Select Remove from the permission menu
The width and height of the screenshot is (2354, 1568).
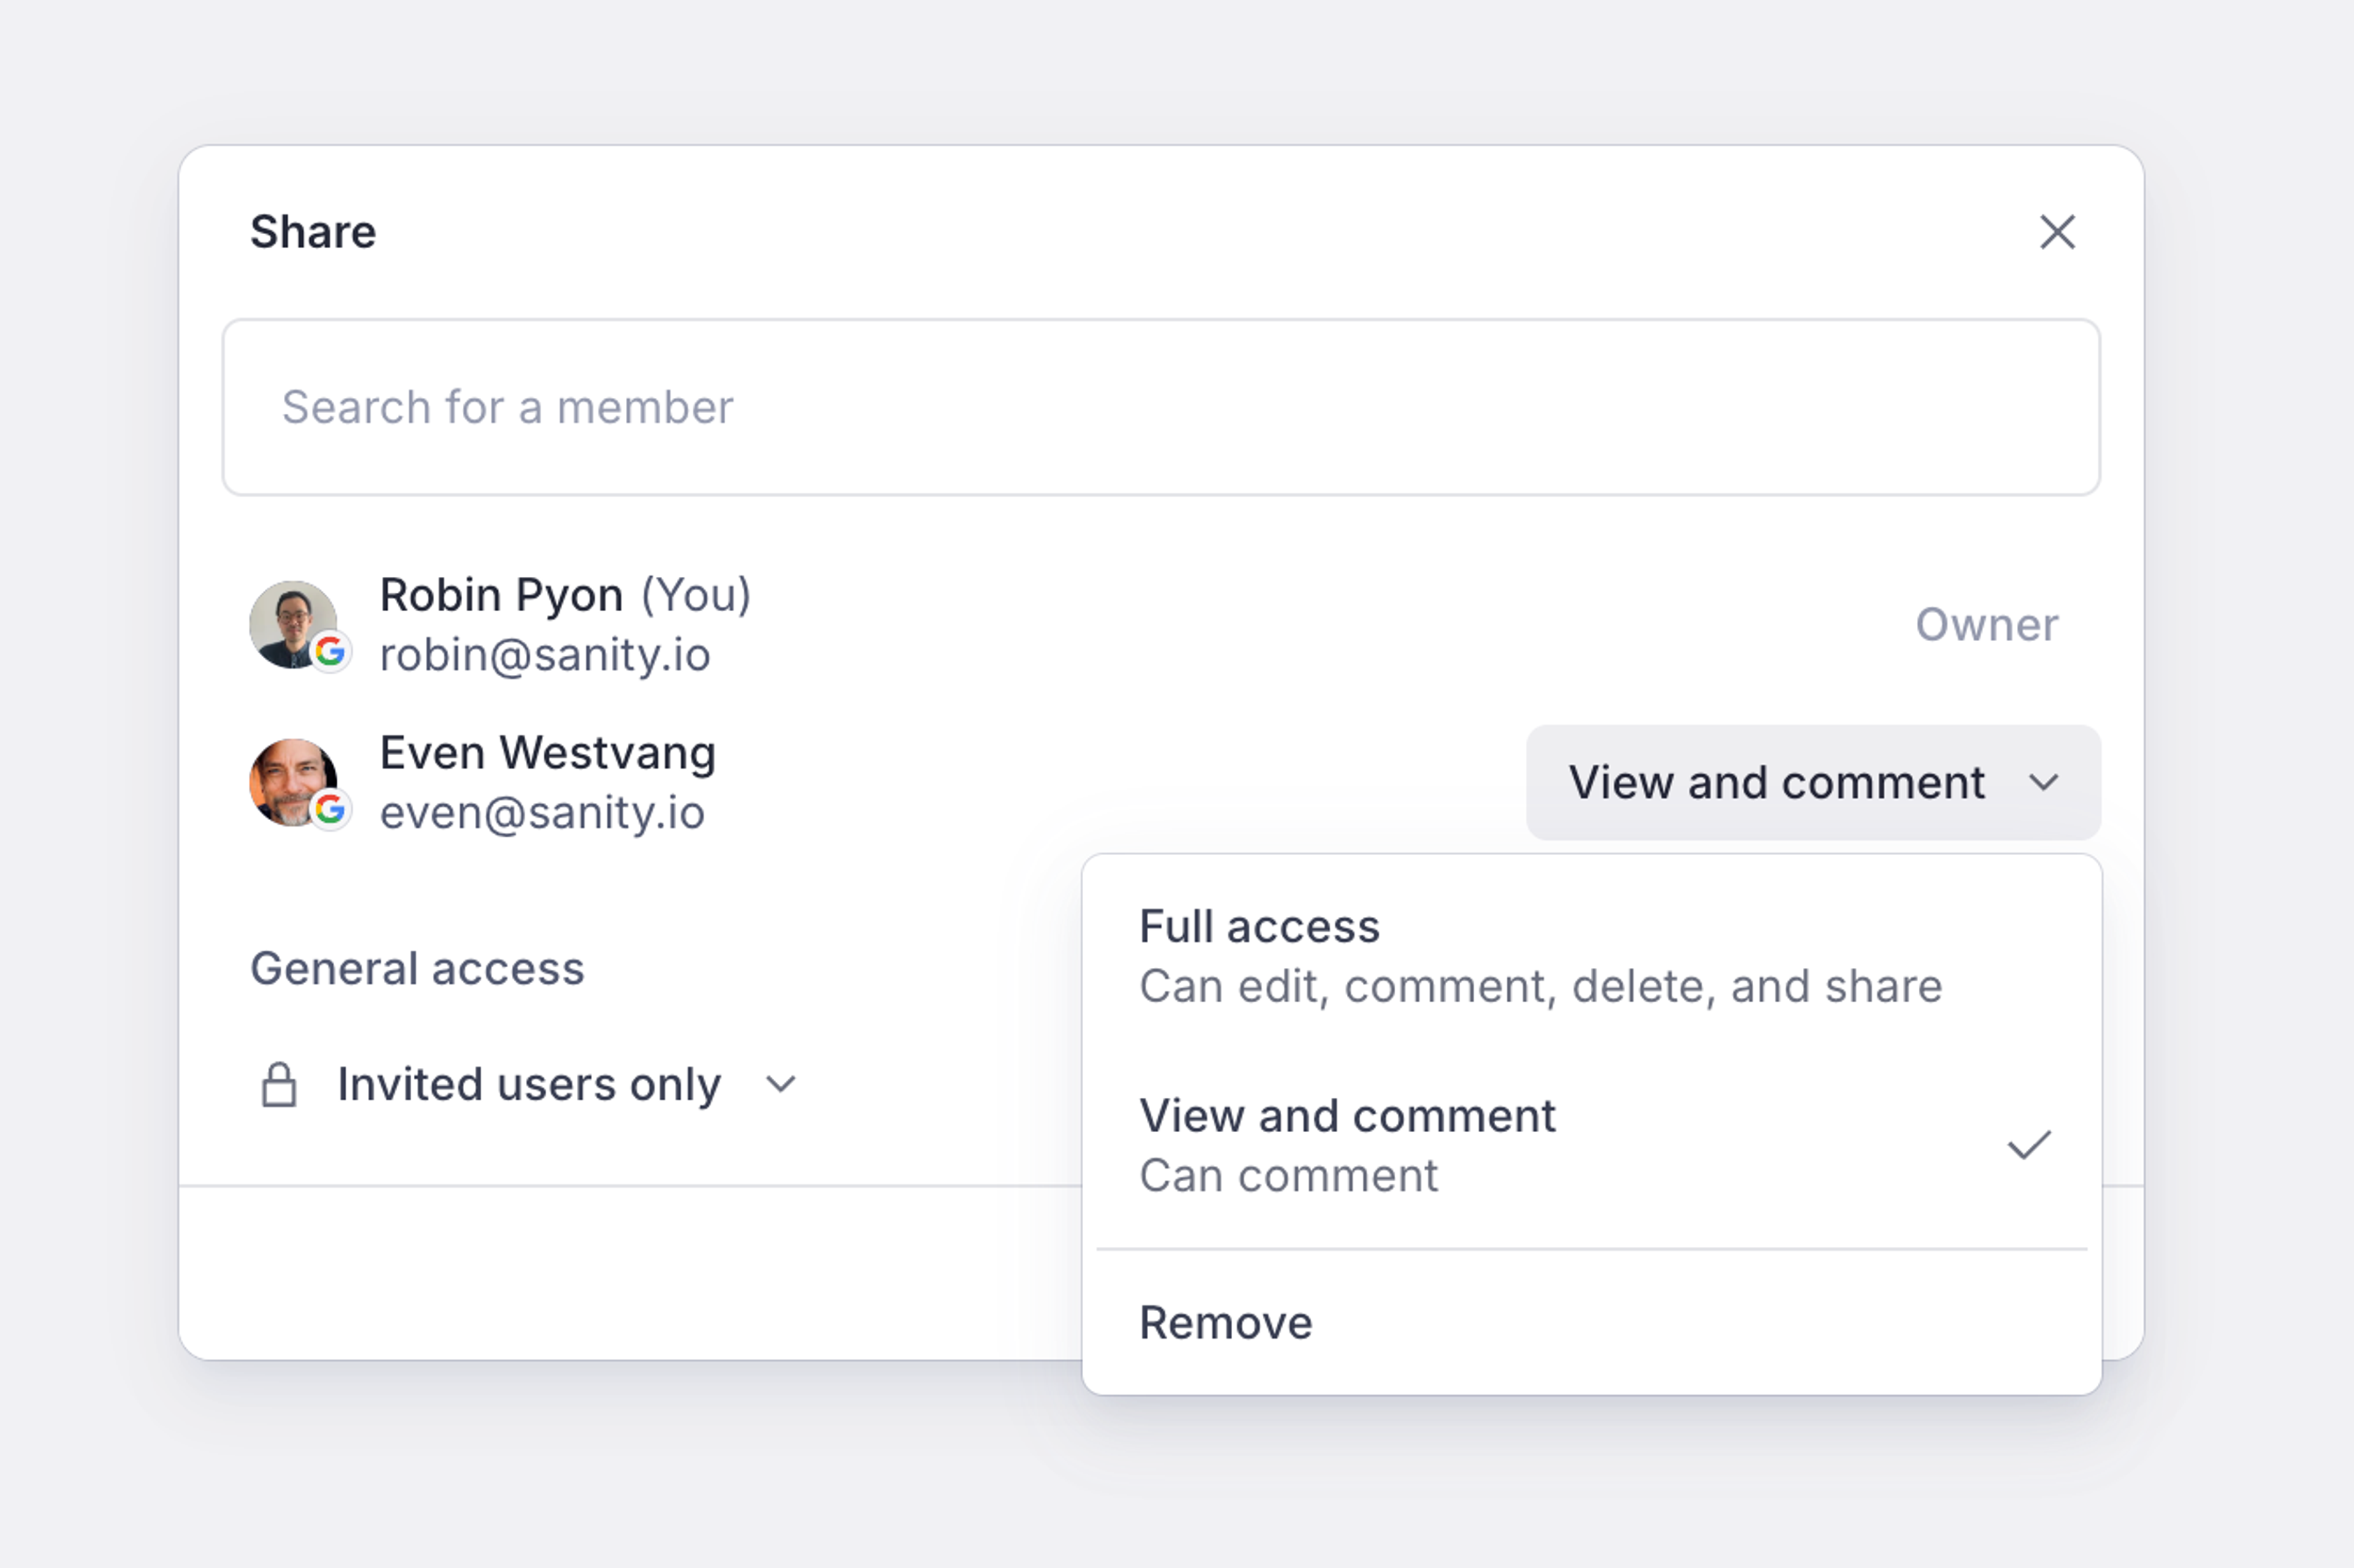pyautogui.click(x=1226, y=1322)
